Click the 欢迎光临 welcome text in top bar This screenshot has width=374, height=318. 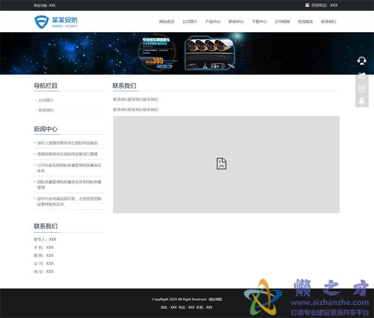pos(45,5)
